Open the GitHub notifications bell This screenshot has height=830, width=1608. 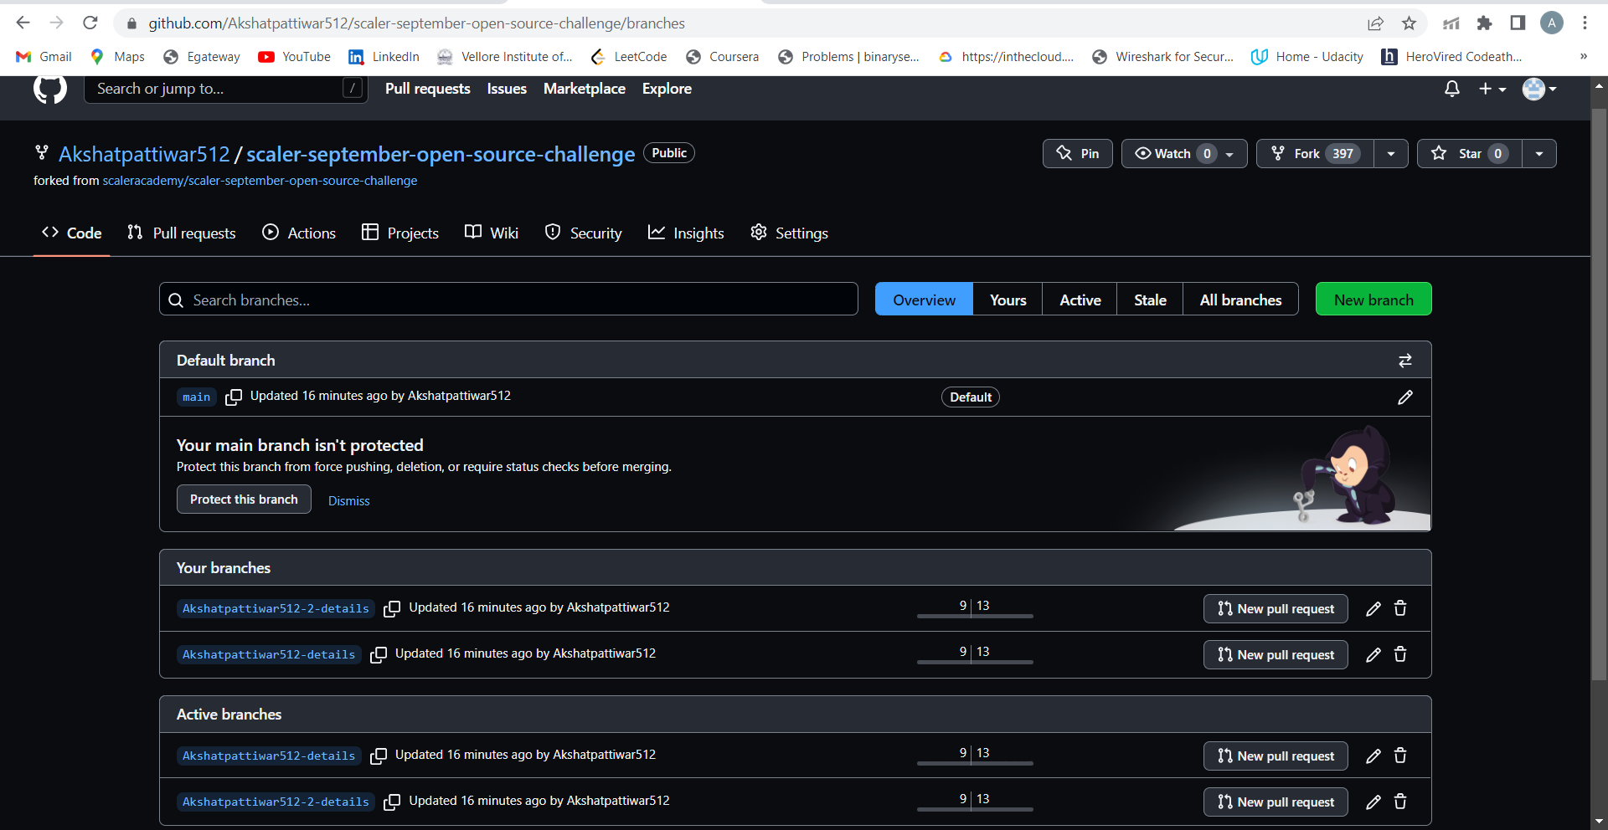tap(1451, 89)
